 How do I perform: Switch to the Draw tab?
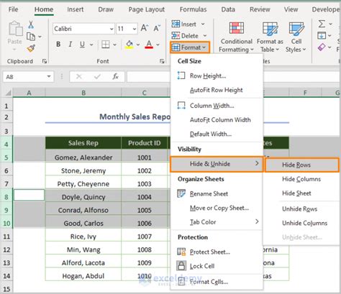[x=106, y=9]
